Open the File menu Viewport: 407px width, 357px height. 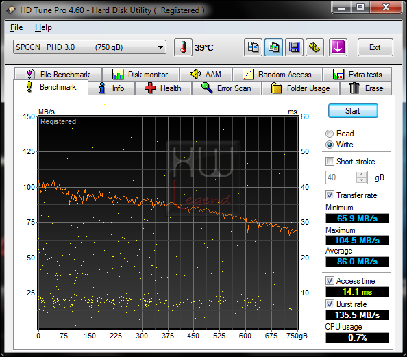16,27
